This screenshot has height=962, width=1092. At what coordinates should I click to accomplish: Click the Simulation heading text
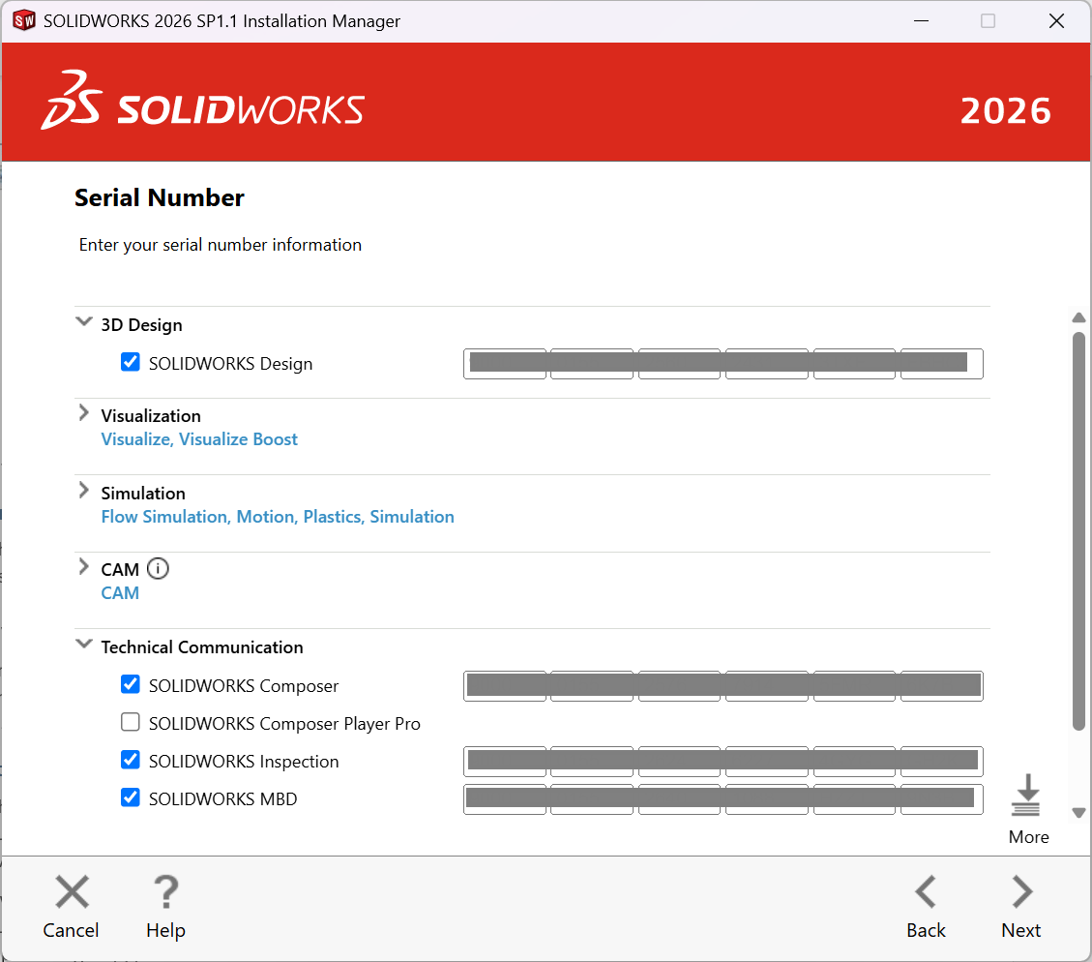(143, 494)
